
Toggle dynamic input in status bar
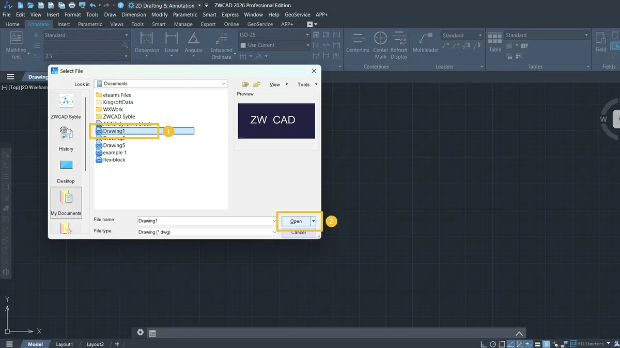pyautogui.click(x=529, y=344)
